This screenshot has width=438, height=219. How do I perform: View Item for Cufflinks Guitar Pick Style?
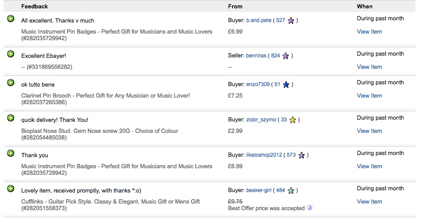tap(369, 202)
